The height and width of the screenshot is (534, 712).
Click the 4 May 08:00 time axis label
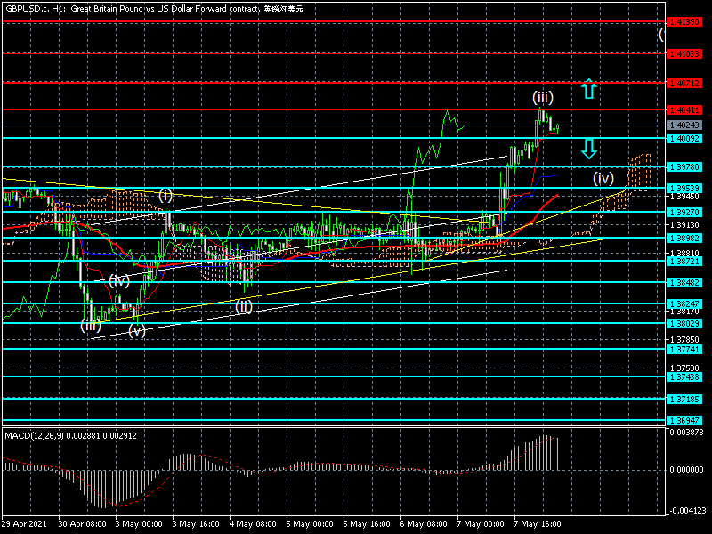[x=254, y=524]
